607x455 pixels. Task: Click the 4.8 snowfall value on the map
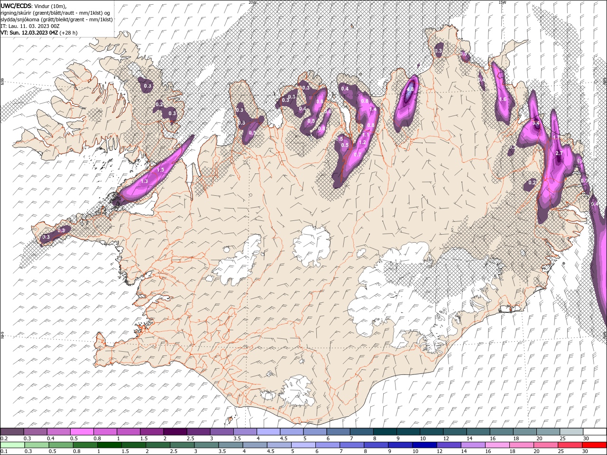tap(410, 89)
